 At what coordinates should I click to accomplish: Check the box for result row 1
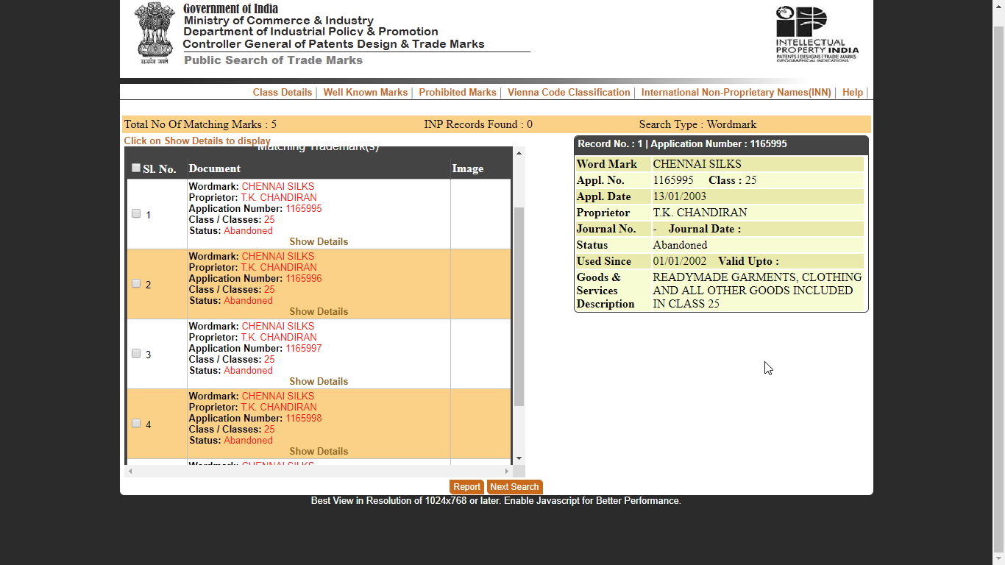(x=136, y=214)
